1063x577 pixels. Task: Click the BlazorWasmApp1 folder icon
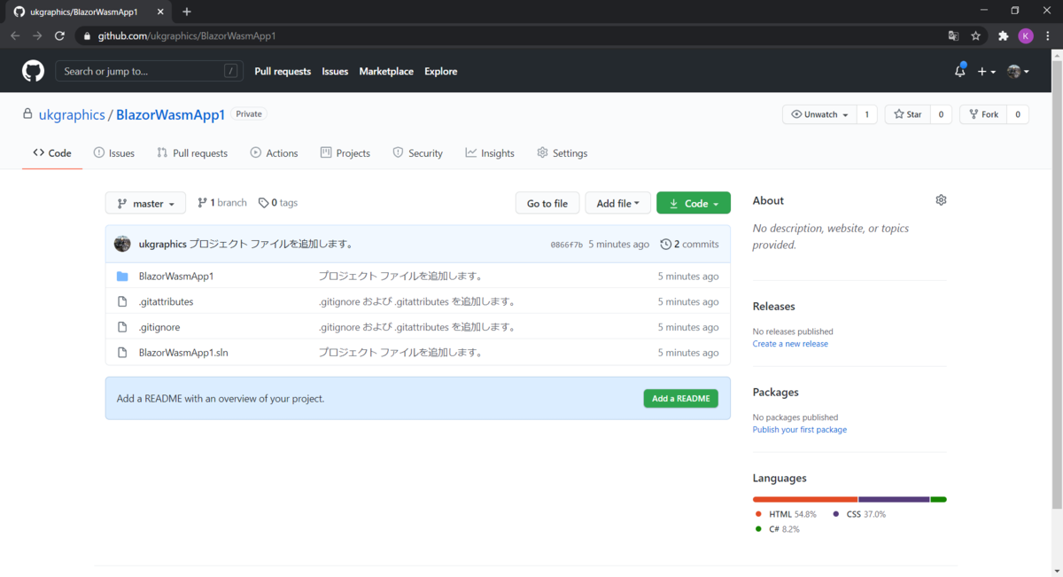click(123, 277)
